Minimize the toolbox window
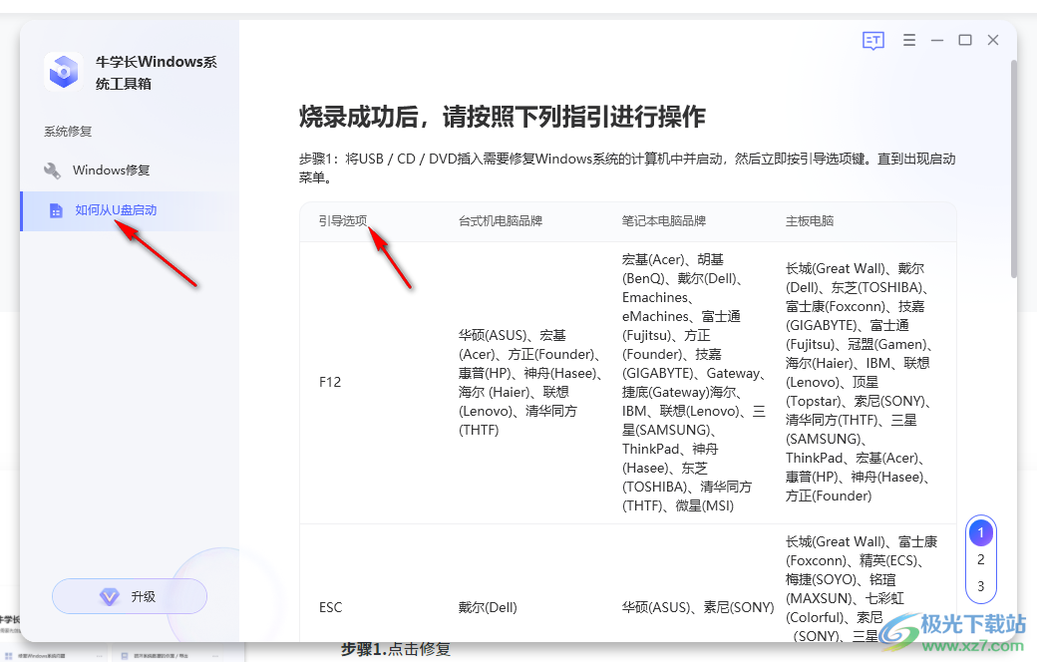Screen dimensions: 1037x662 [x=937, y=40]
